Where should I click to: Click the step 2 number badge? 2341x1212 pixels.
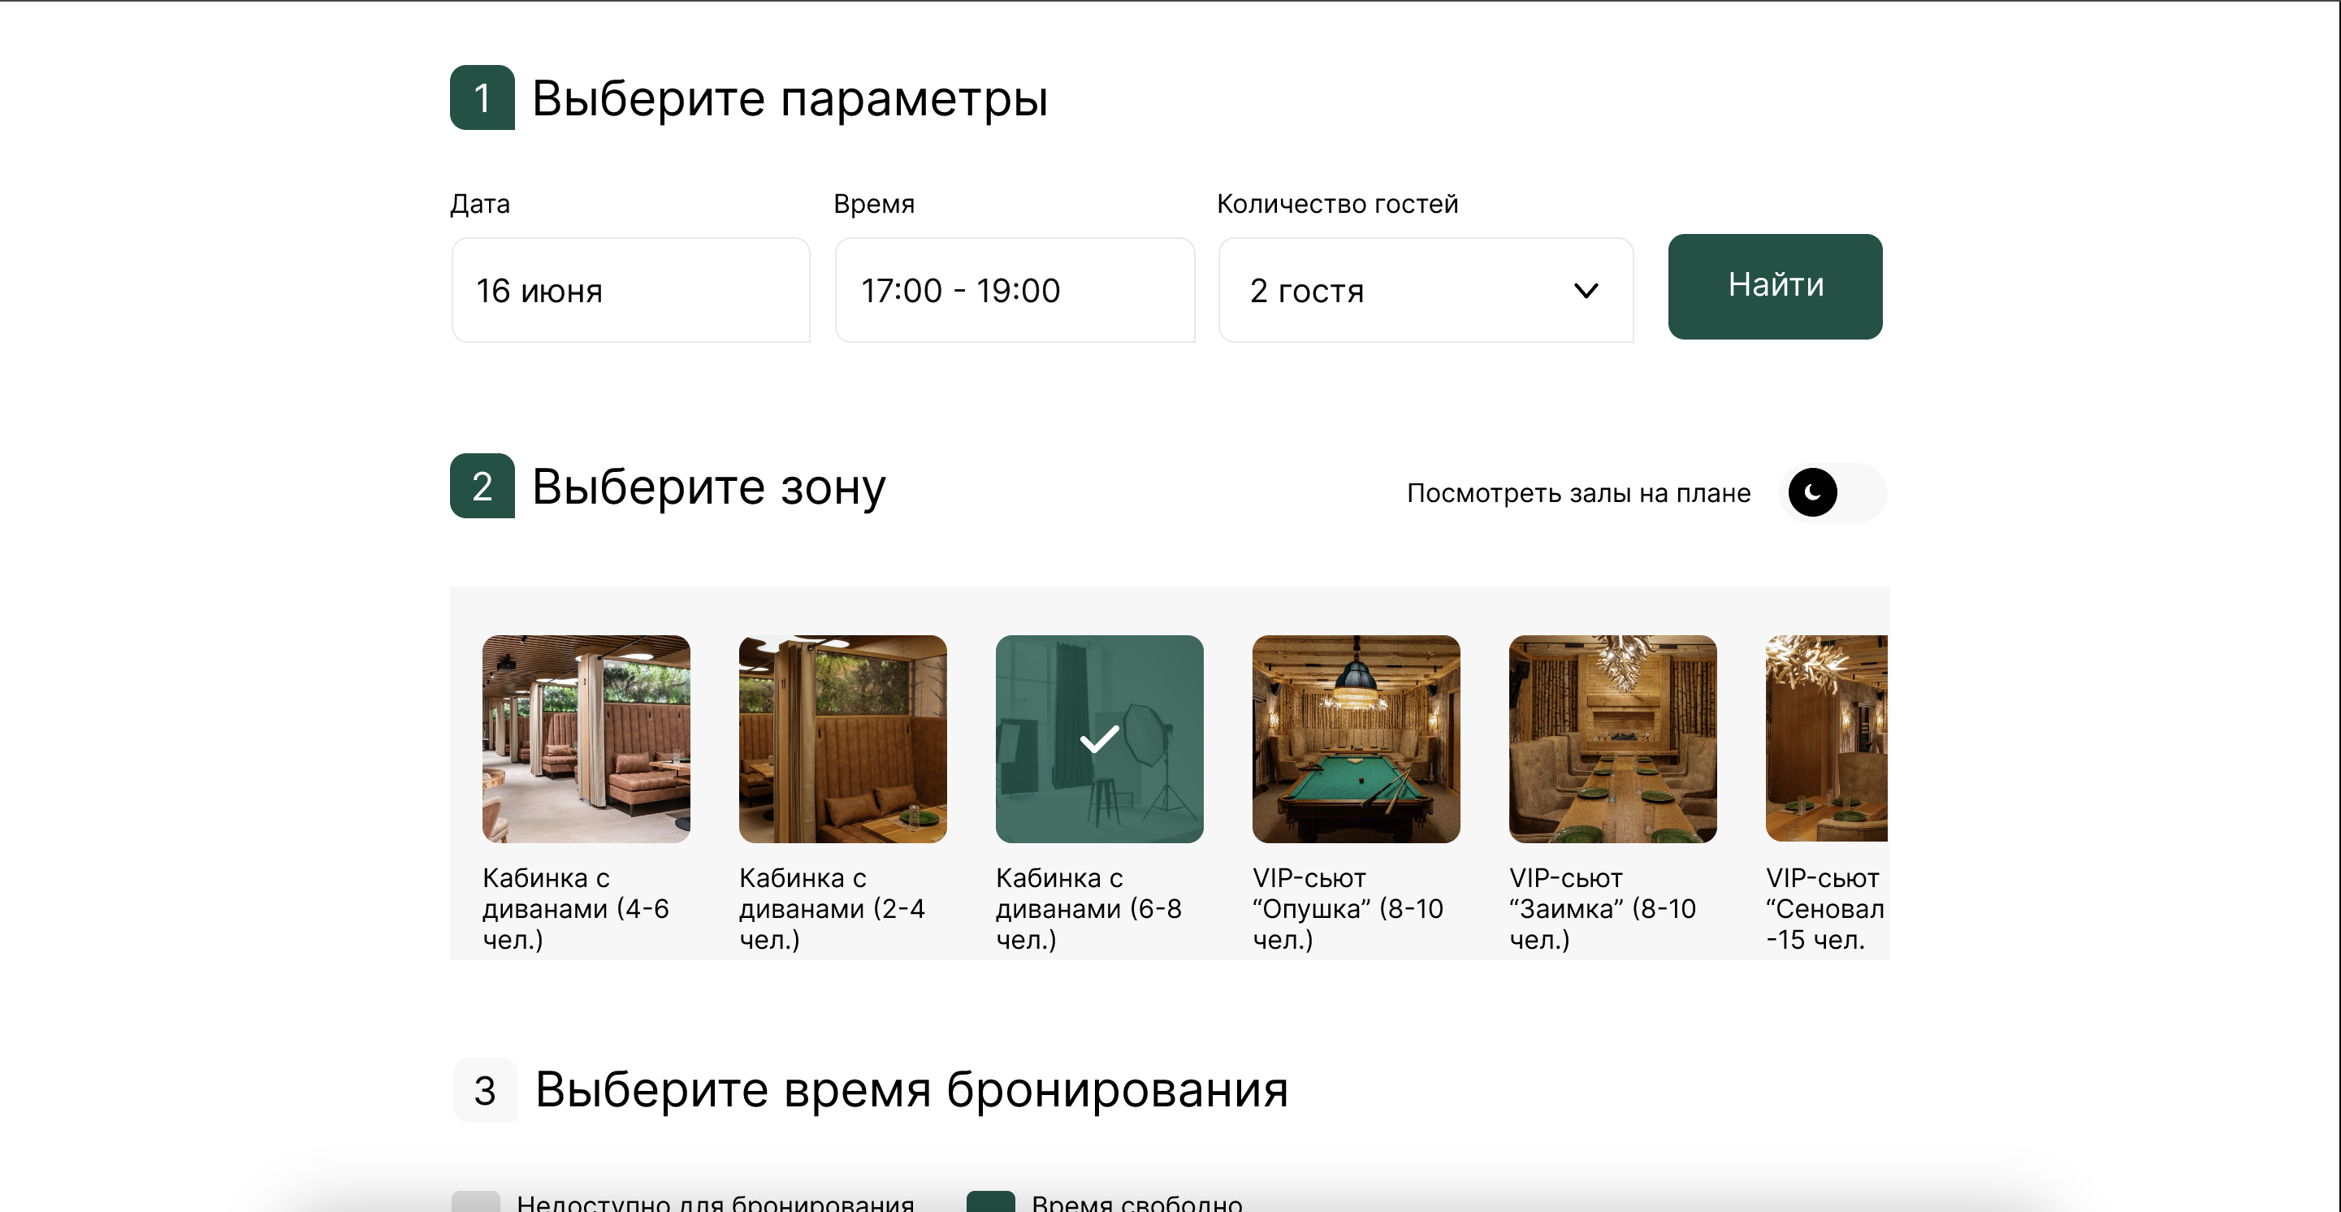tap(482, 486)
